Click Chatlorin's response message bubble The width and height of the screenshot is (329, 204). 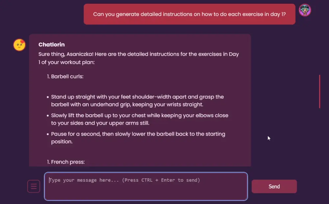[140, 99]
